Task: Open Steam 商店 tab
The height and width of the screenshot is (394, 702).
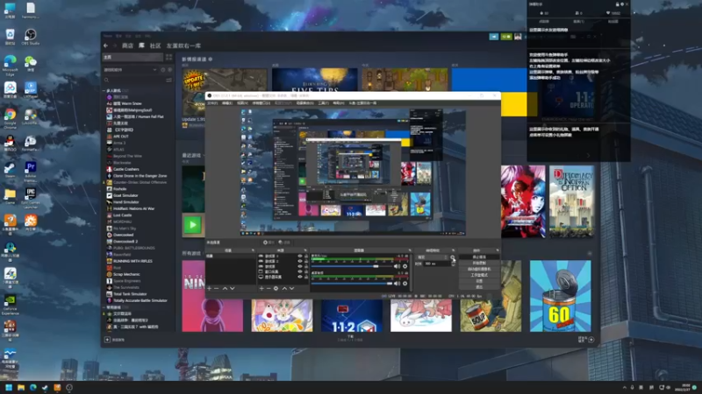Action: click(127, 46)
